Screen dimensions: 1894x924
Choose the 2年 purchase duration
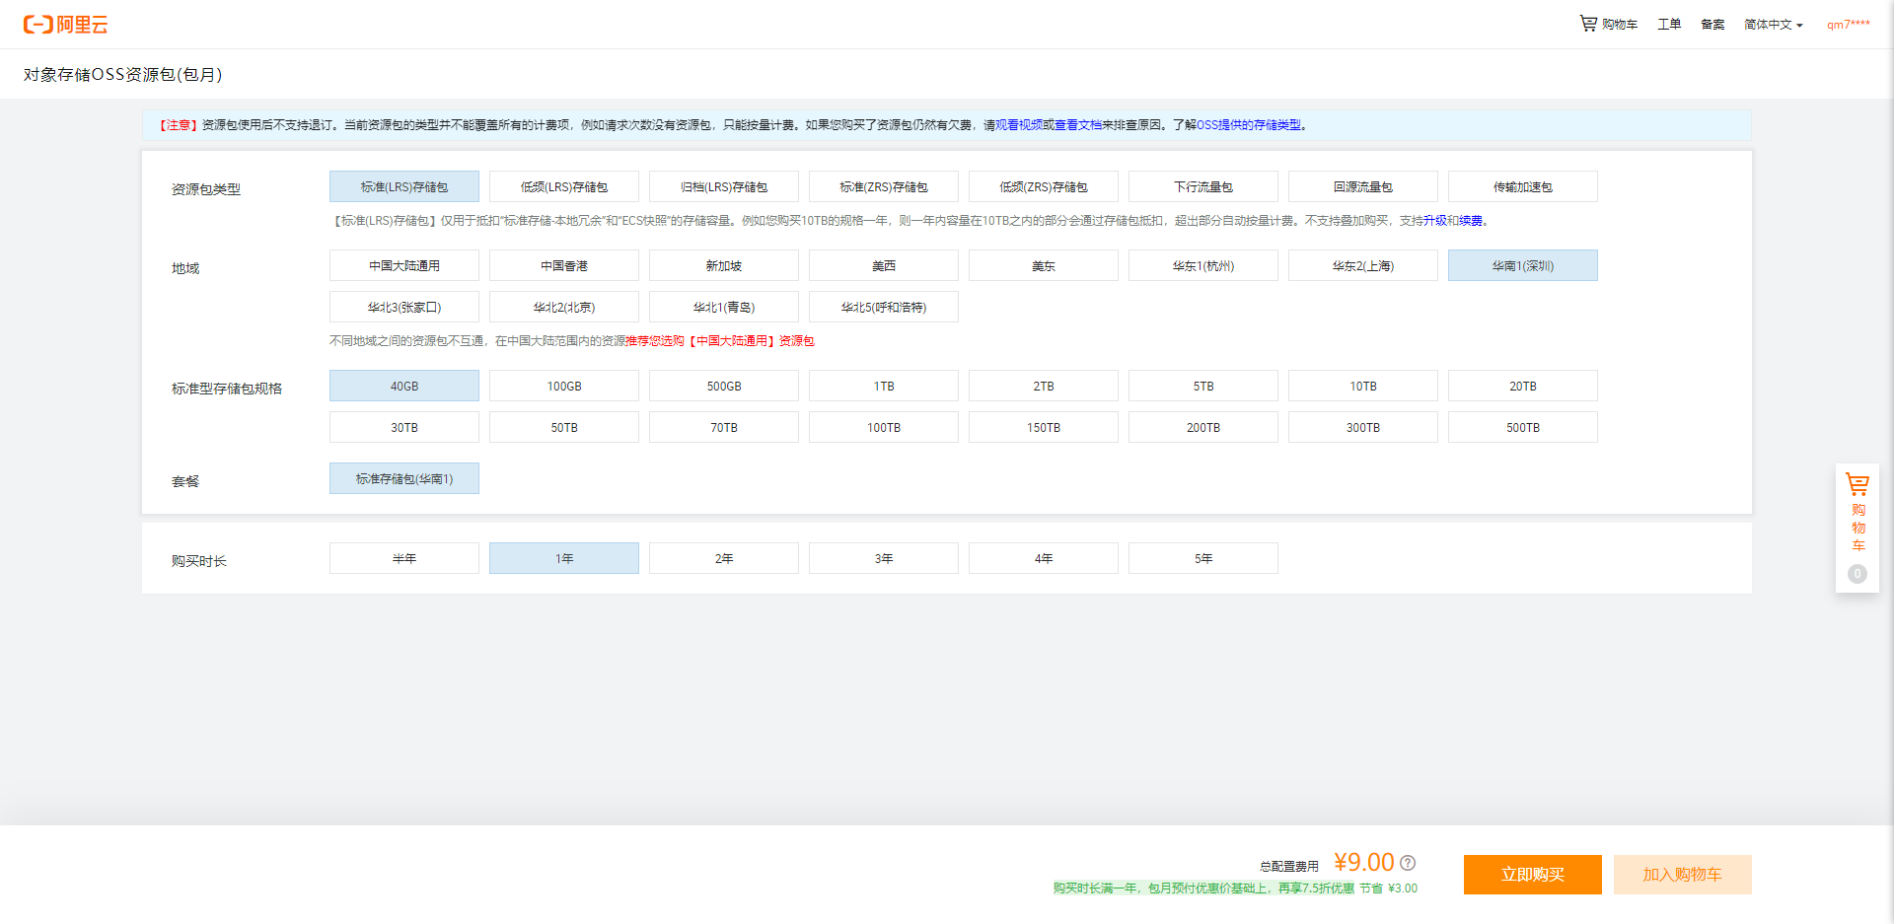click(x=724, y=558)
